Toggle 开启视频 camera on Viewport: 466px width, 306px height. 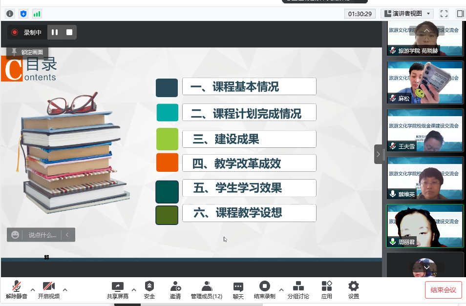click(48, 287)
